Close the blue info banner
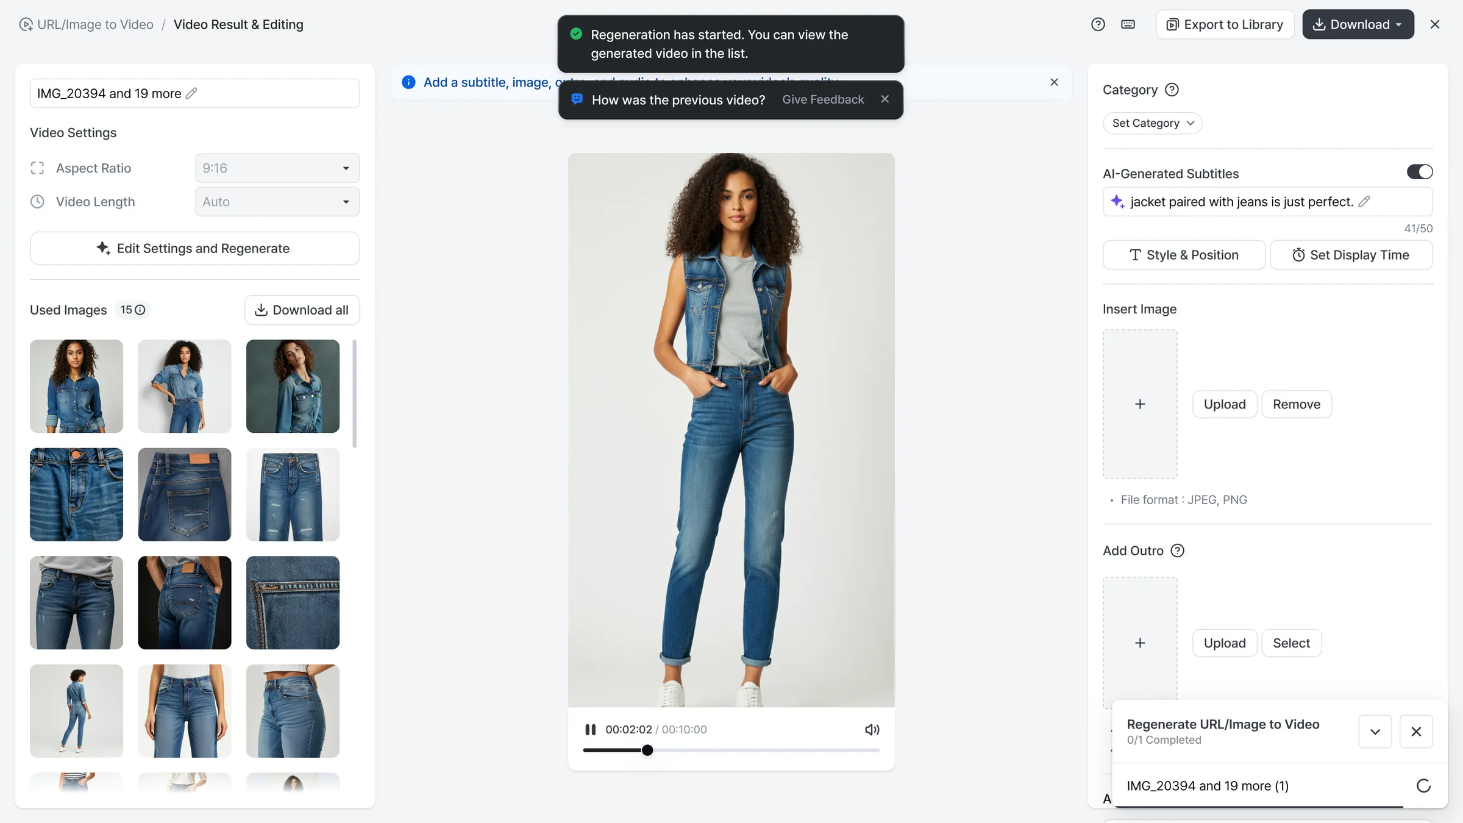Viewport: 1463px width, 823px height. (x=1054, y=82)
